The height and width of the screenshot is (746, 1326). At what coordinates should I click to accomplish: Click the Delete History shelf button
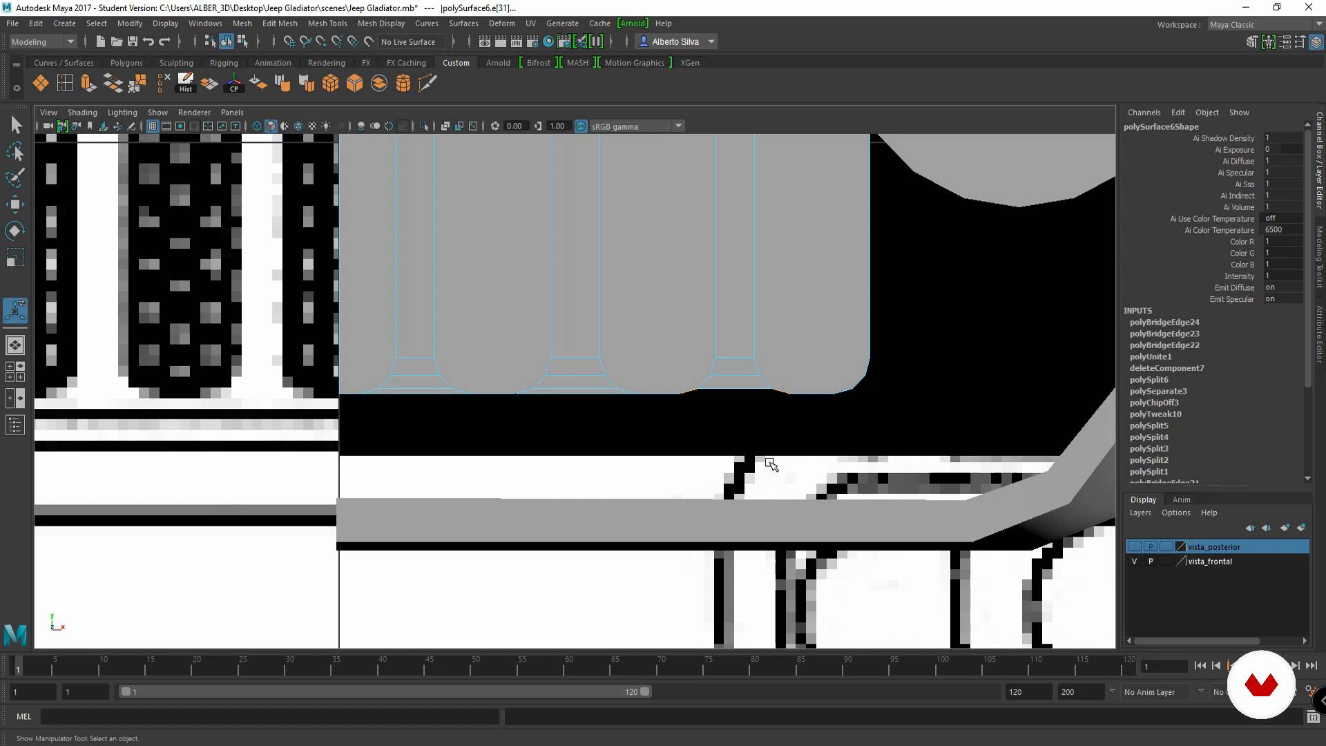click(x=186, y=83)
